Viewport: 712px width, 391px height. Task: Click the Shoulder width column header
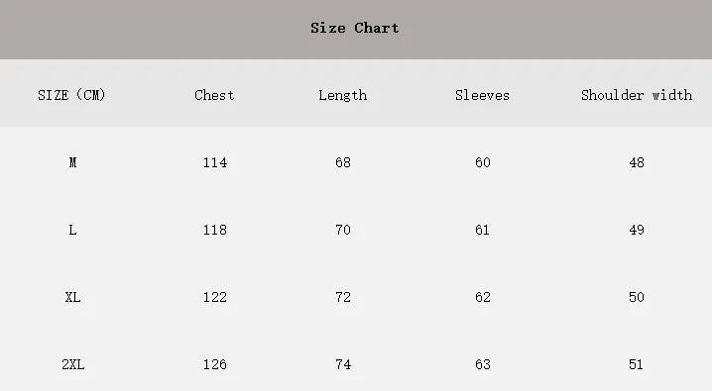[637, 95]
